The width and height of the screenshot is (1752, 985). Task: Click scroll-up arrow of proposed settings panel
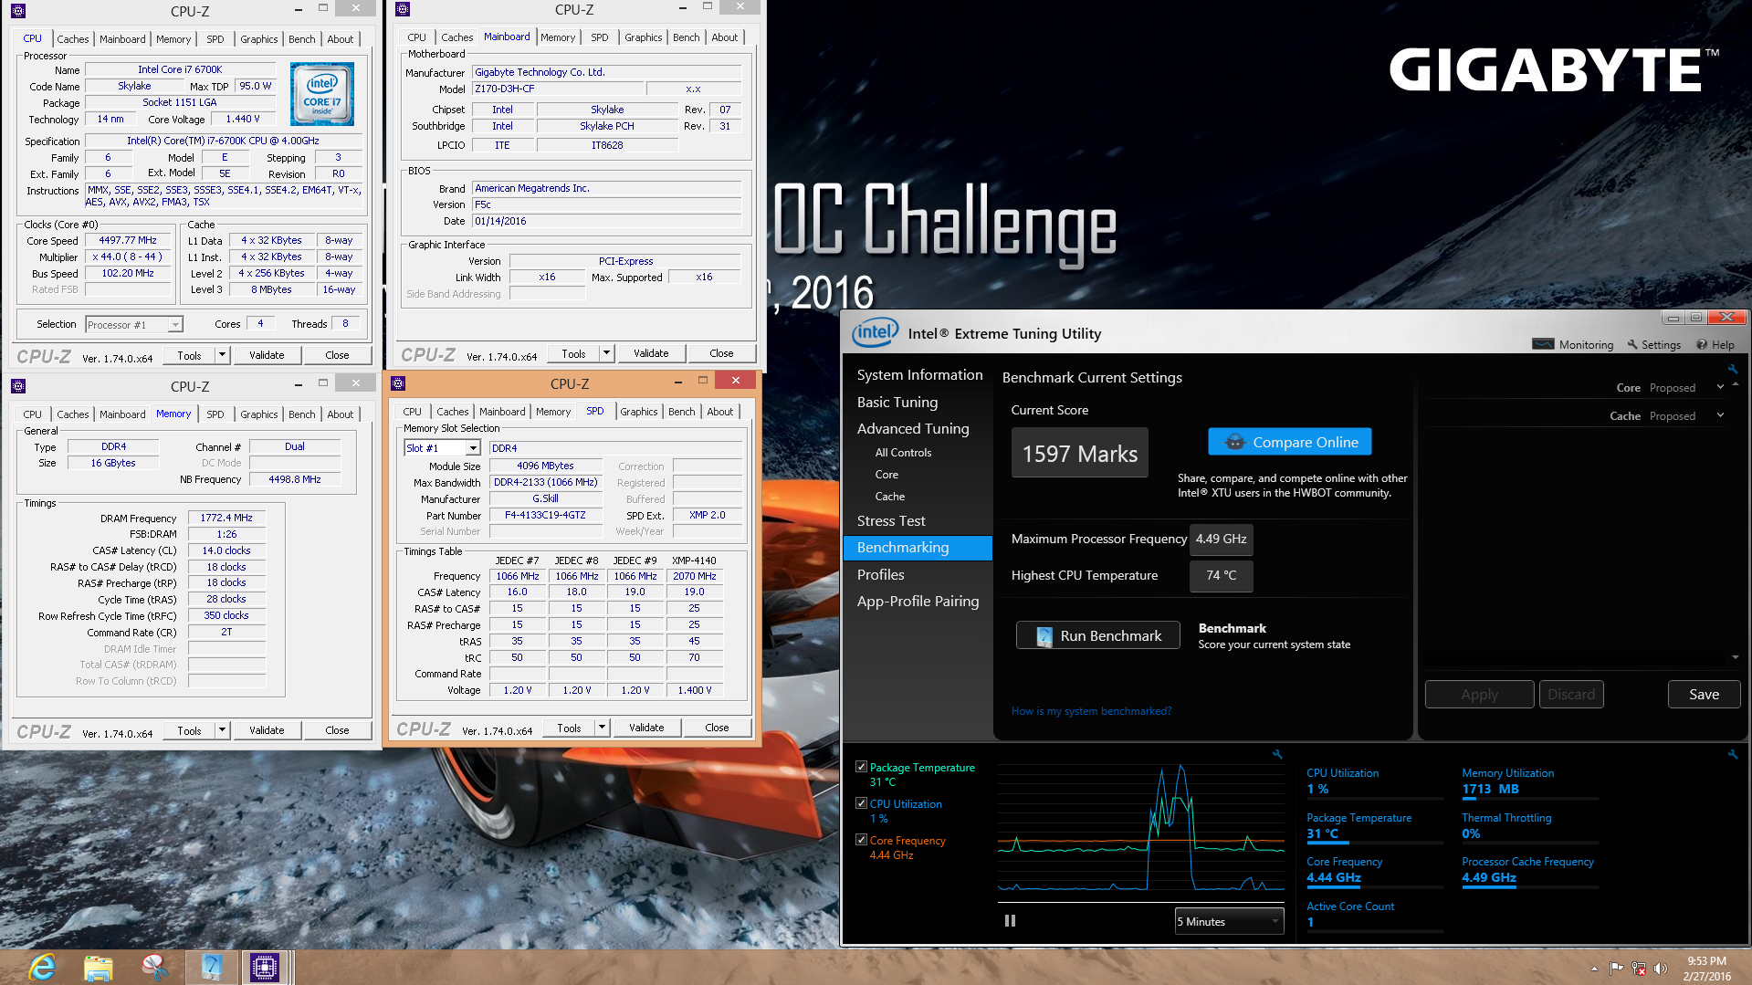coord(1736,384)
